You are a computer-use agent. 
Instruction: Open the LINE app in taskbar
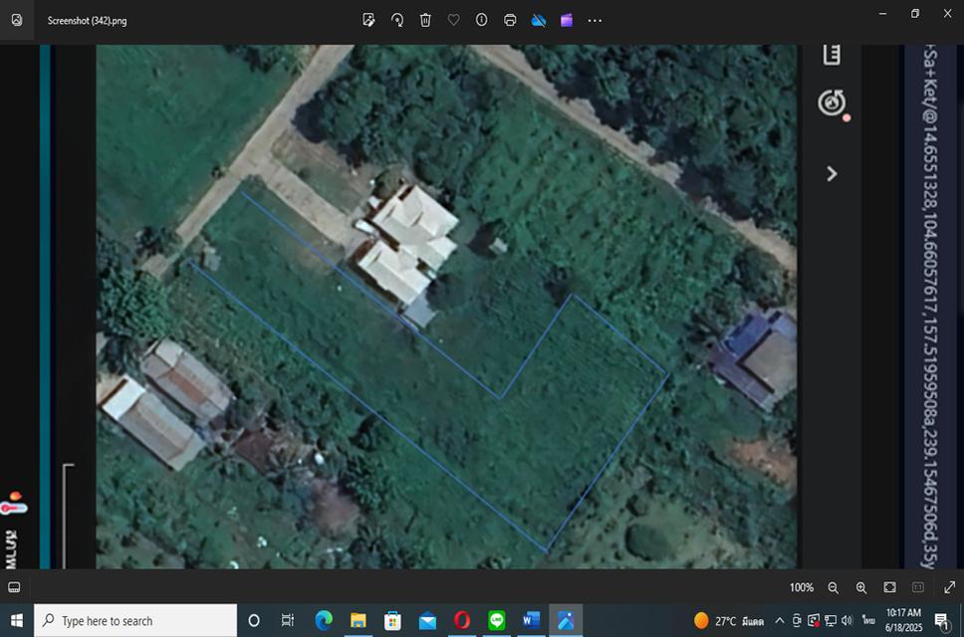pos(497,621)
